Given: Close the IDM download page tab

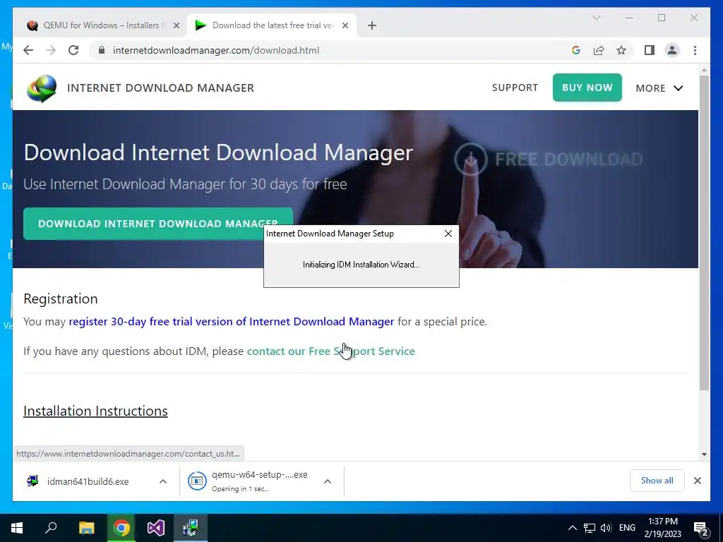Looking at the screenshot, I should (345, 25).
